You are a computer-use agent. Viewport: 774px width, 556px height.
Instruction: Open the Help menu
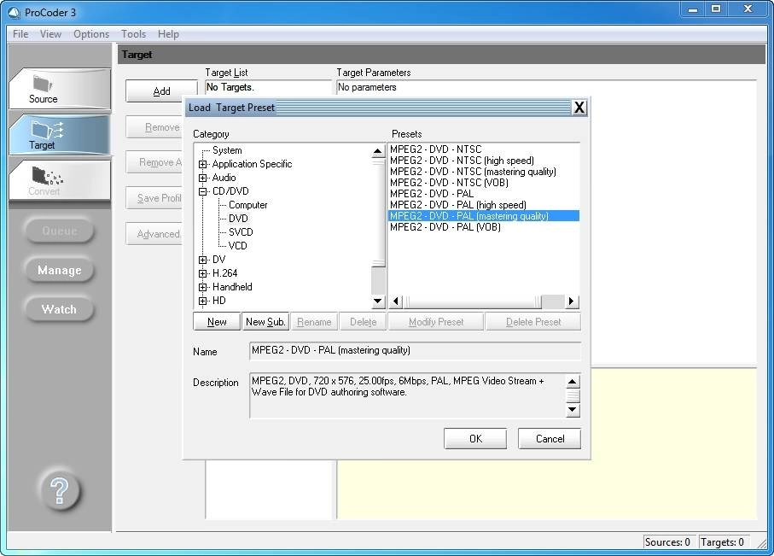168,34
